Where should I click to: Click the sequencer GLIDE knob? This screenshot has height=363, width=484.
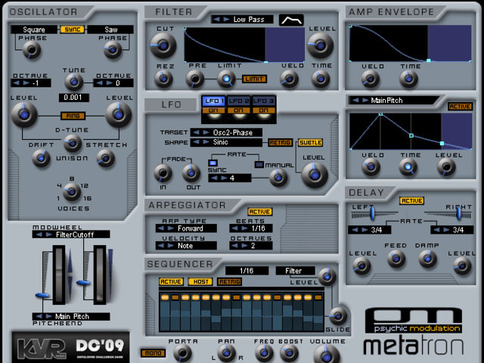click(x=338, y=316)
